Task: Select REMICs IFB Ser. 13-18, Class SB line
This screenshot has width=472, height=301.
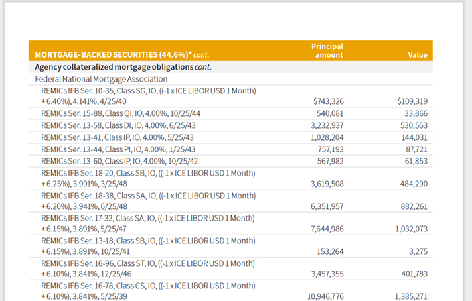Action: tap(149, 241)
